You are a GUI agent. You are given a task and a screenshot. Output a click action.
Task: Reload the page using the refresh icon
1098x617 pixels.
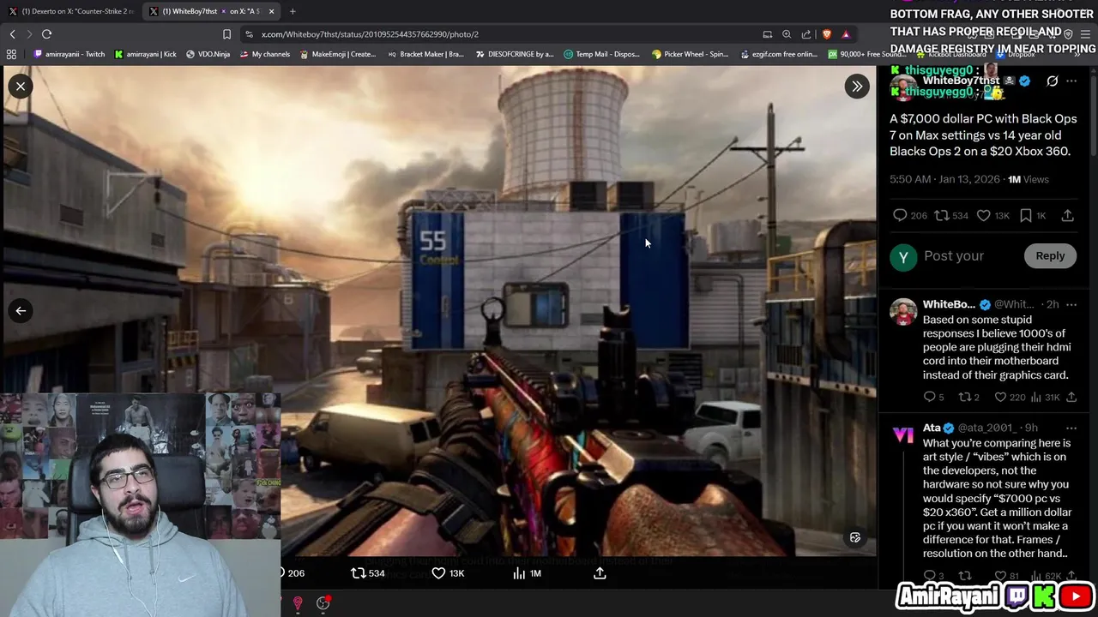pyautogui.click(x=46, y=34)
